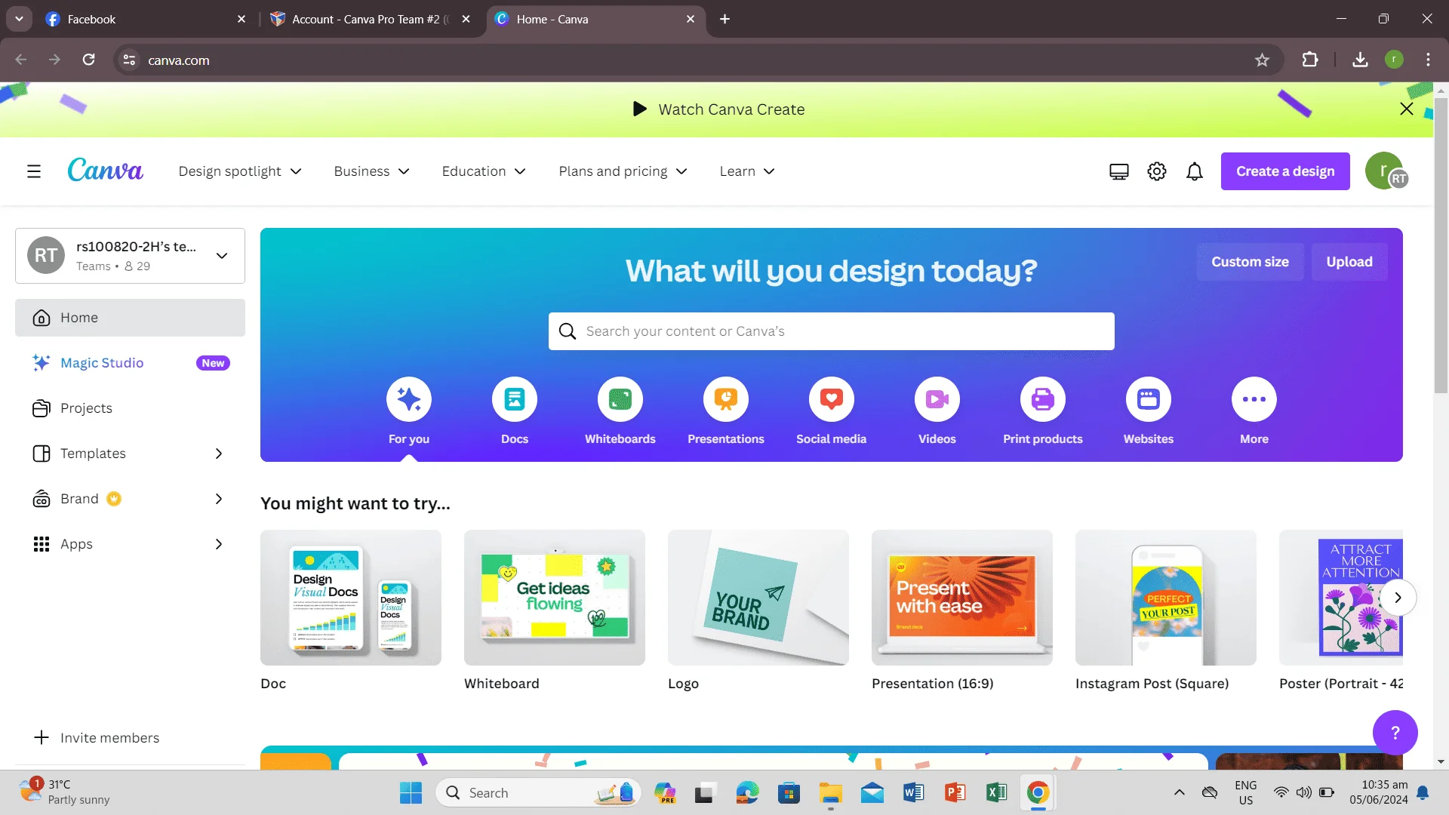Click the Upload button
This screenshot has height=815, width=1449.
[x=1349, y=262]
